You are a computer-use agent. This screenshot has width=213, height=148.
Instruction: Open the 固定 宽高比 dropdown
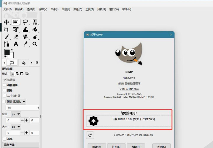tap(16, 101)
